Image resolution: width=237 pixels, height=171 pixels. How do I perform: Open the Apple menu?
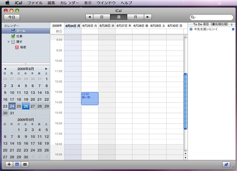point(8,3)
